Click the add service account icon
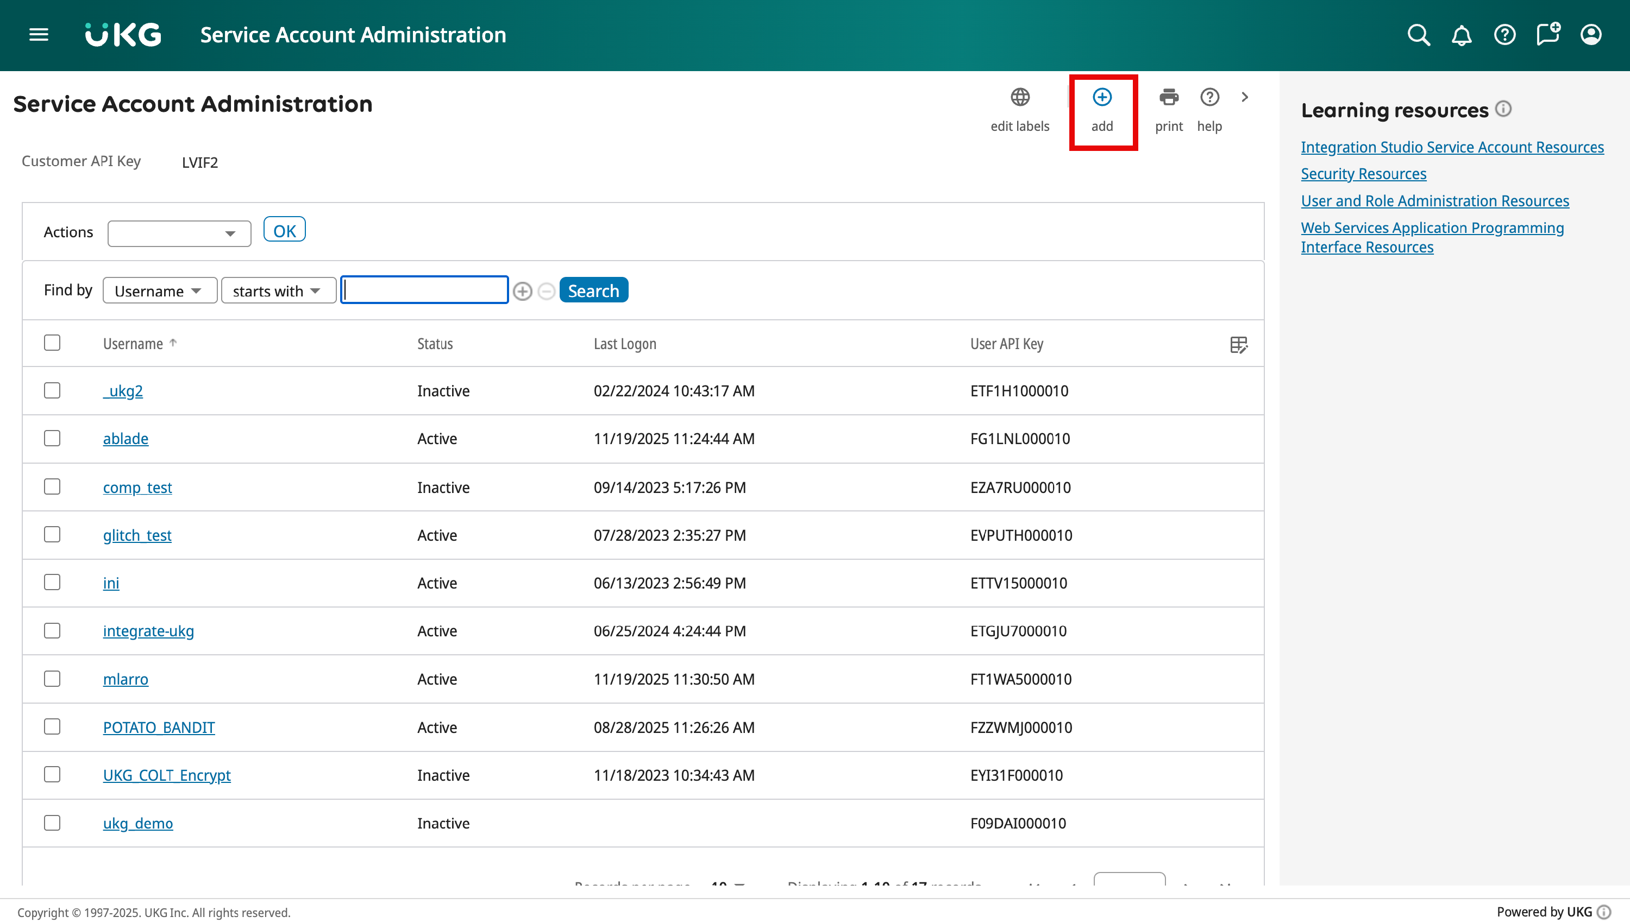The width and height of the screenshot is (1630, 923). coord(1102,98)
